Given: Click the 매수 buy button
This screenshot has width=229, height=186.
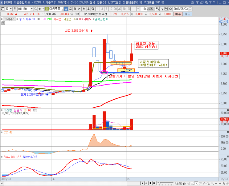Looking at the screenshot, I should tap(178, 14).
